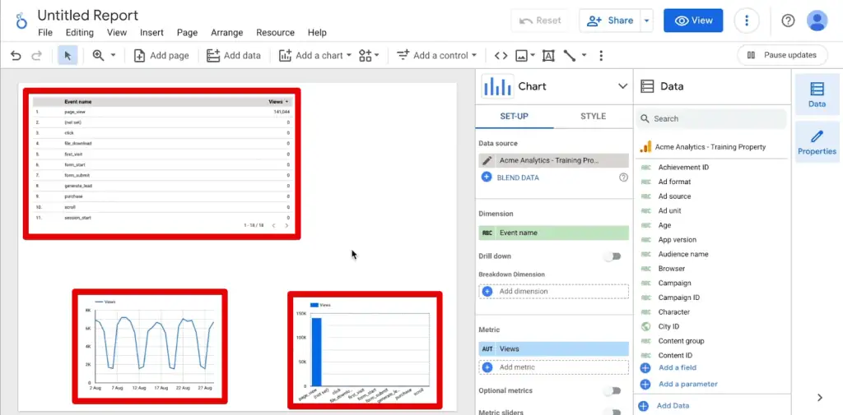
Task: Open the user account avatar
Action: (x=817, y=21)
